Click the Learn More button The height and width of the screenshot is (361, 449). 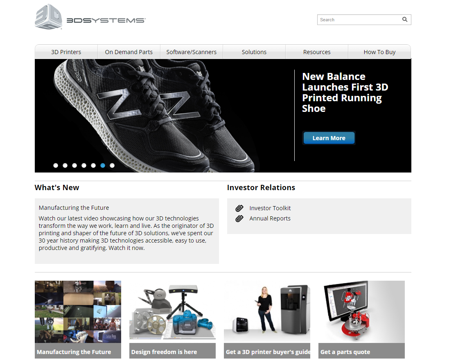[x=329, y=138]
